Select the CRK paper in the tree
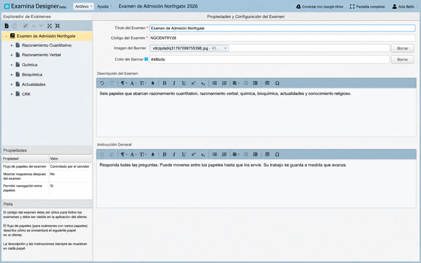 [x=26, y=94]
